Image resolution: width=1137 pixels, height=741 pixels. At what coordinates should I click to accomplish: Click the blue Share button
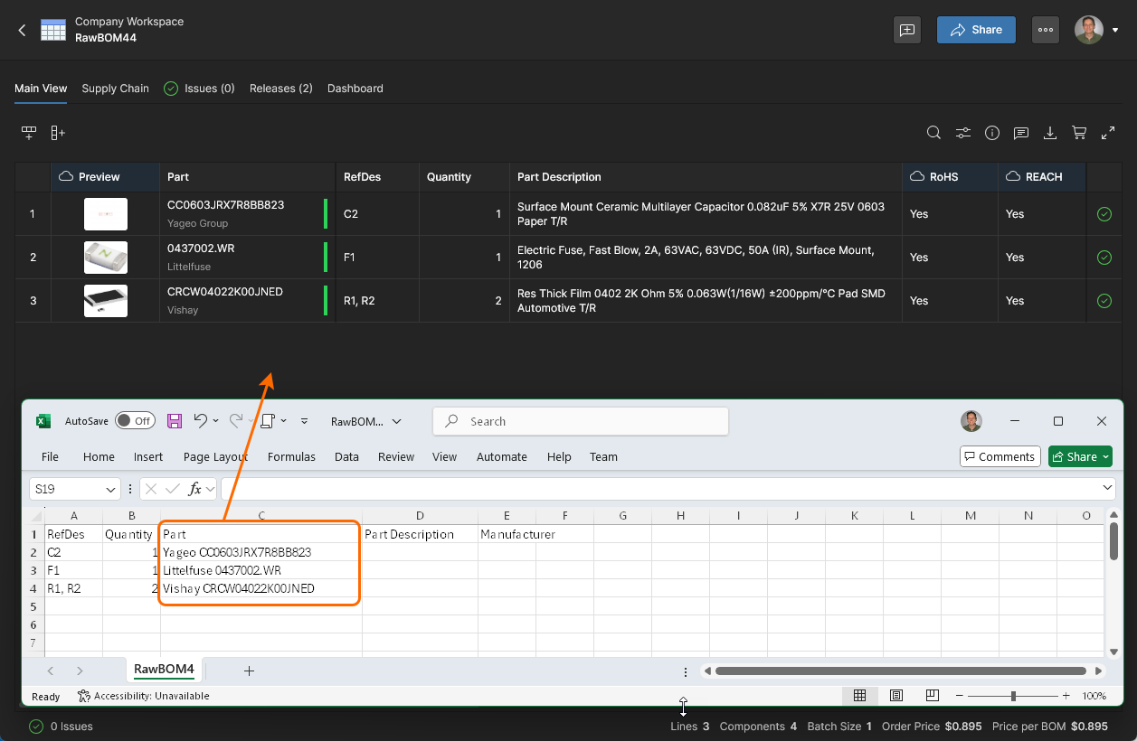976,30
